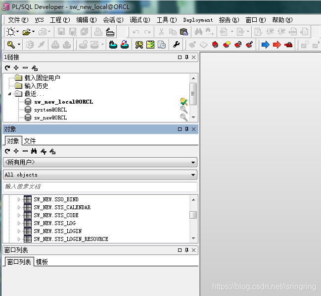The height and width of the screenshot is (296, 321).
Task: Open the Log on key dropdown arrow
Action: click(x=19, y=44)
